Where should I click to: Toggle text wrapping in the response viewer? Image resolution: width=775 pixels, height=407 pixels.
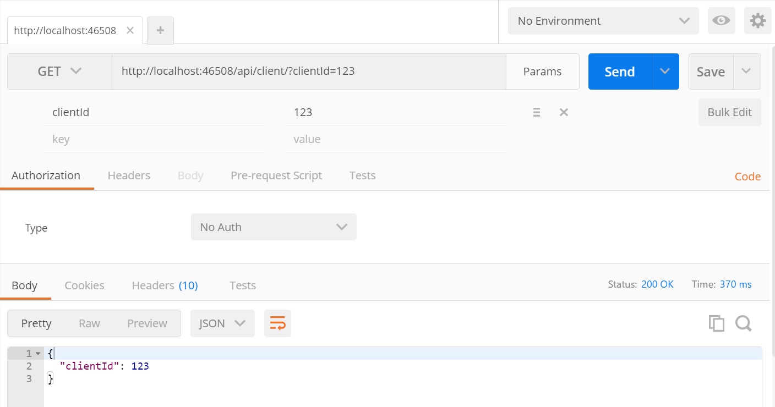tap(277, 323)
